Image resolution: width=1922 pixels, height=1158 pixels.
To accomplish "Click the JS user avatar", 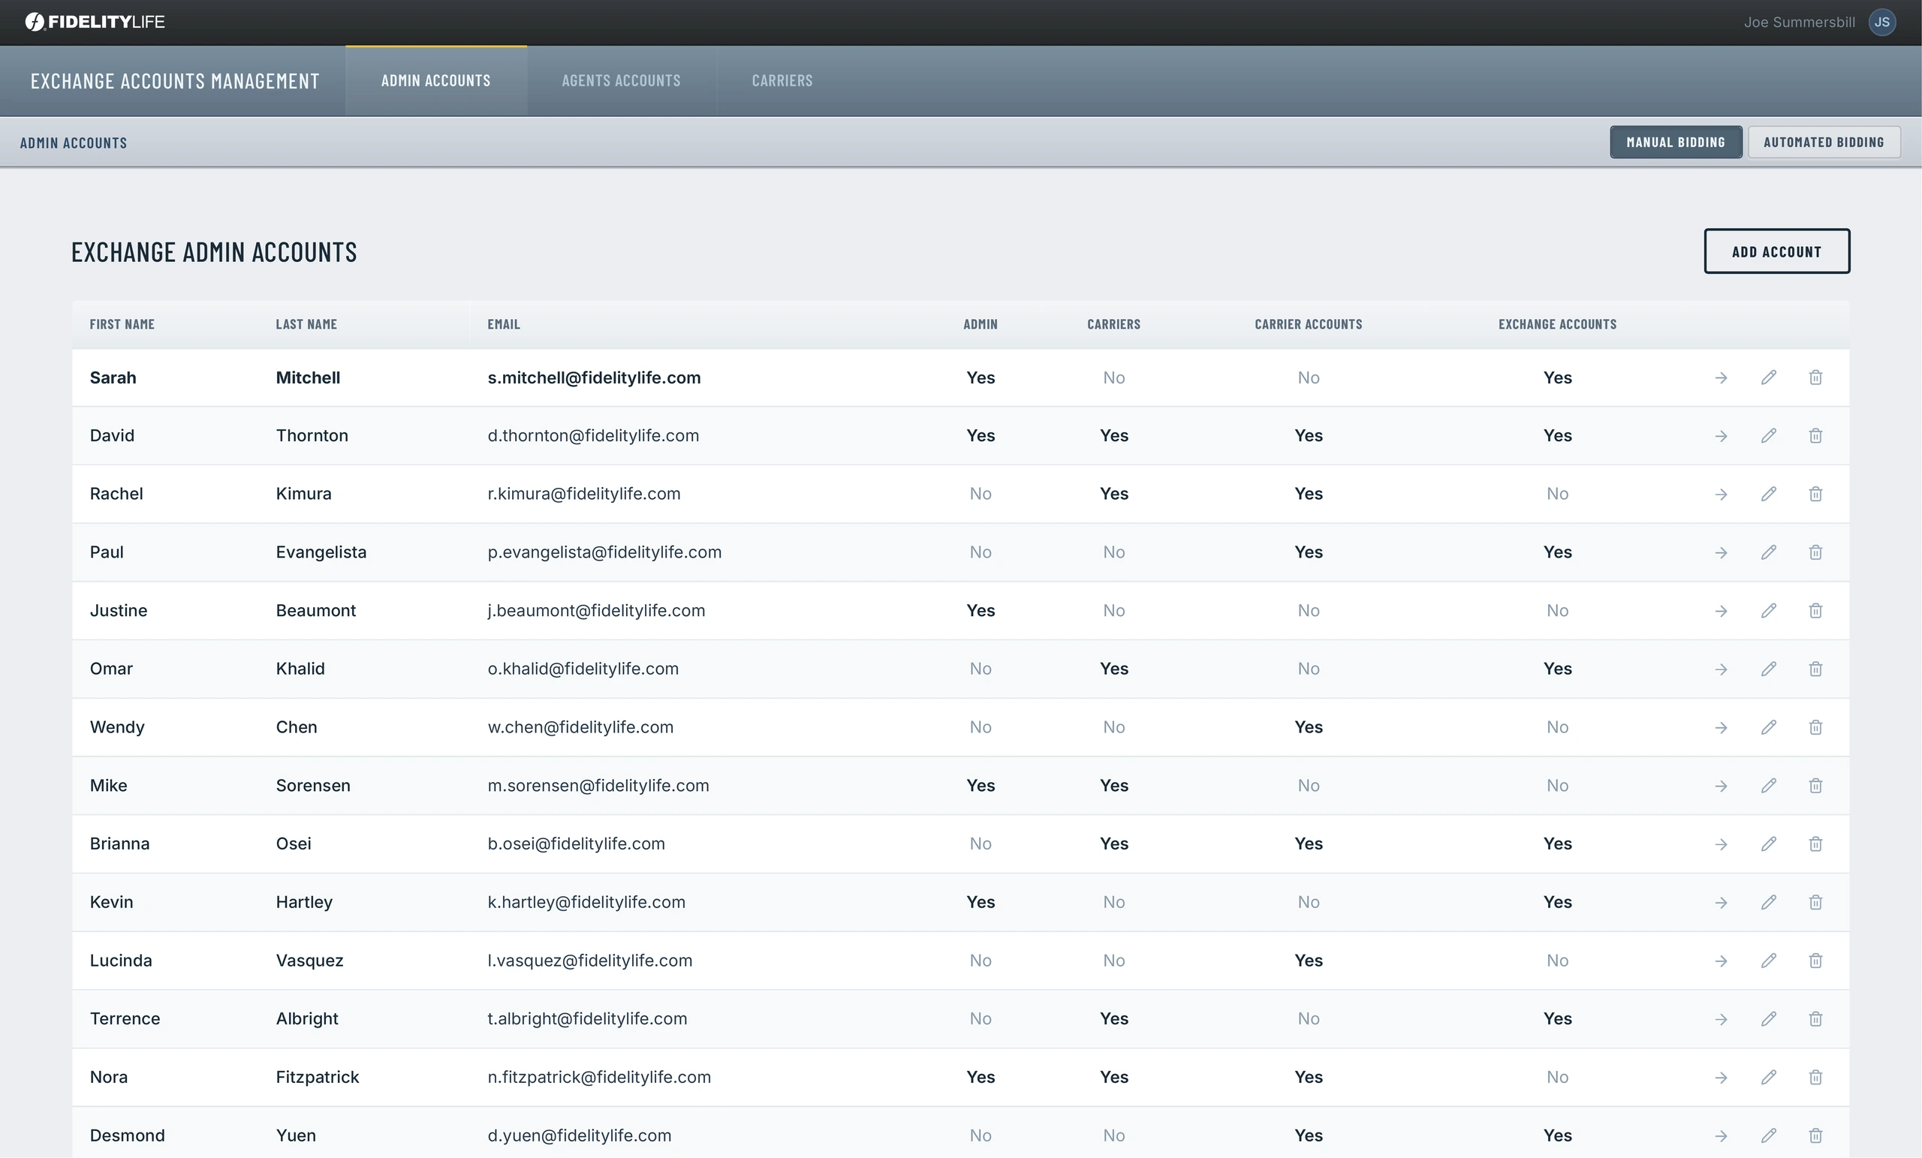I will click(1881, 22).
